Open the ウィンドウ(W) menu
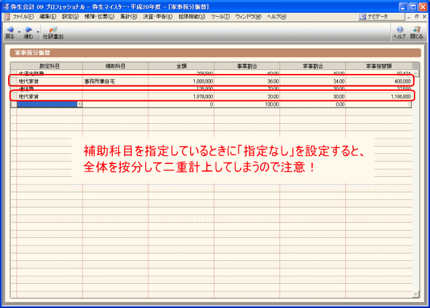 point(248,17)
